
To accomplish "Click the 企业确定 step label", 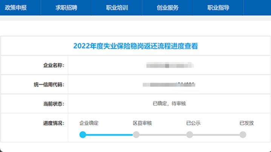I will tap(89, 123).
